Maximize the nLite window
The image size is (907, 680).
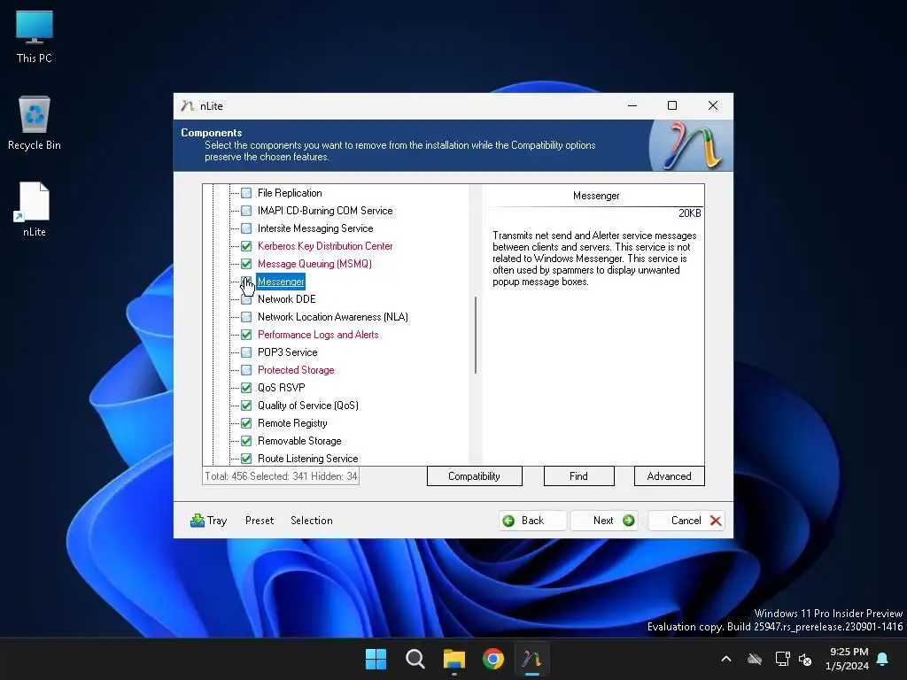pos(672,105)
